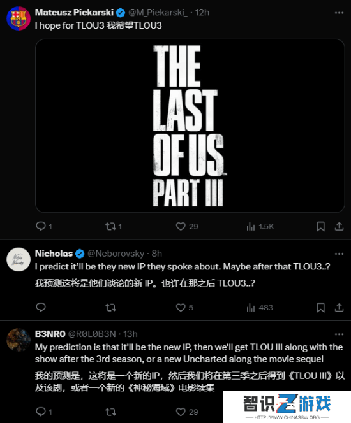Bookmark Mateusz Piekarski's tweet
The width and height of the screenshot is (351, 423).
pyautogui.click(x=320, y=226)
